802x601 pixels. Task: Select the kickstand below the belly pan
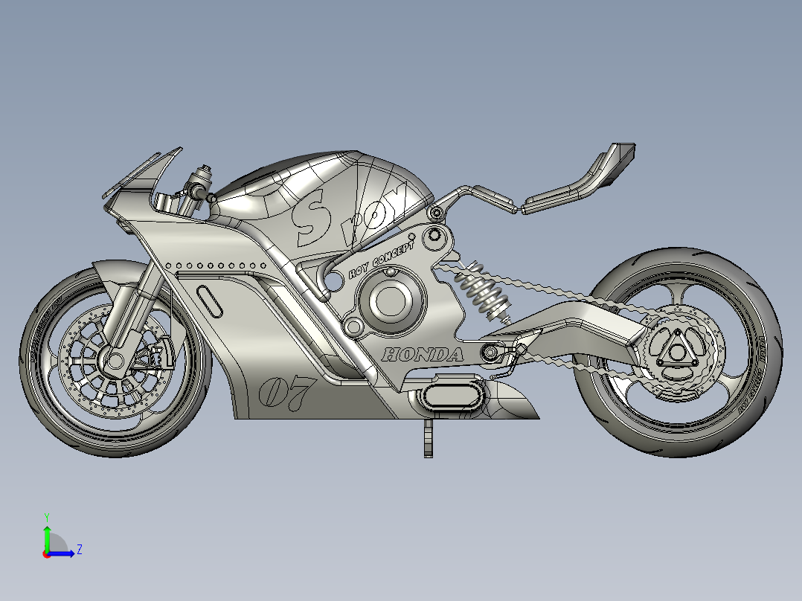[428, 438]
